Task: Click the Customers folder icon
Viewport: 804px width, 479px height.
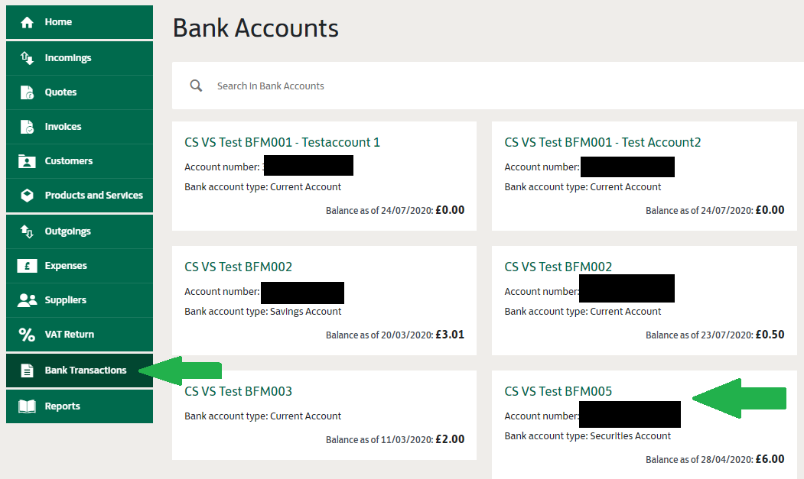Action: pyautogui.click(x=28, y=161)
